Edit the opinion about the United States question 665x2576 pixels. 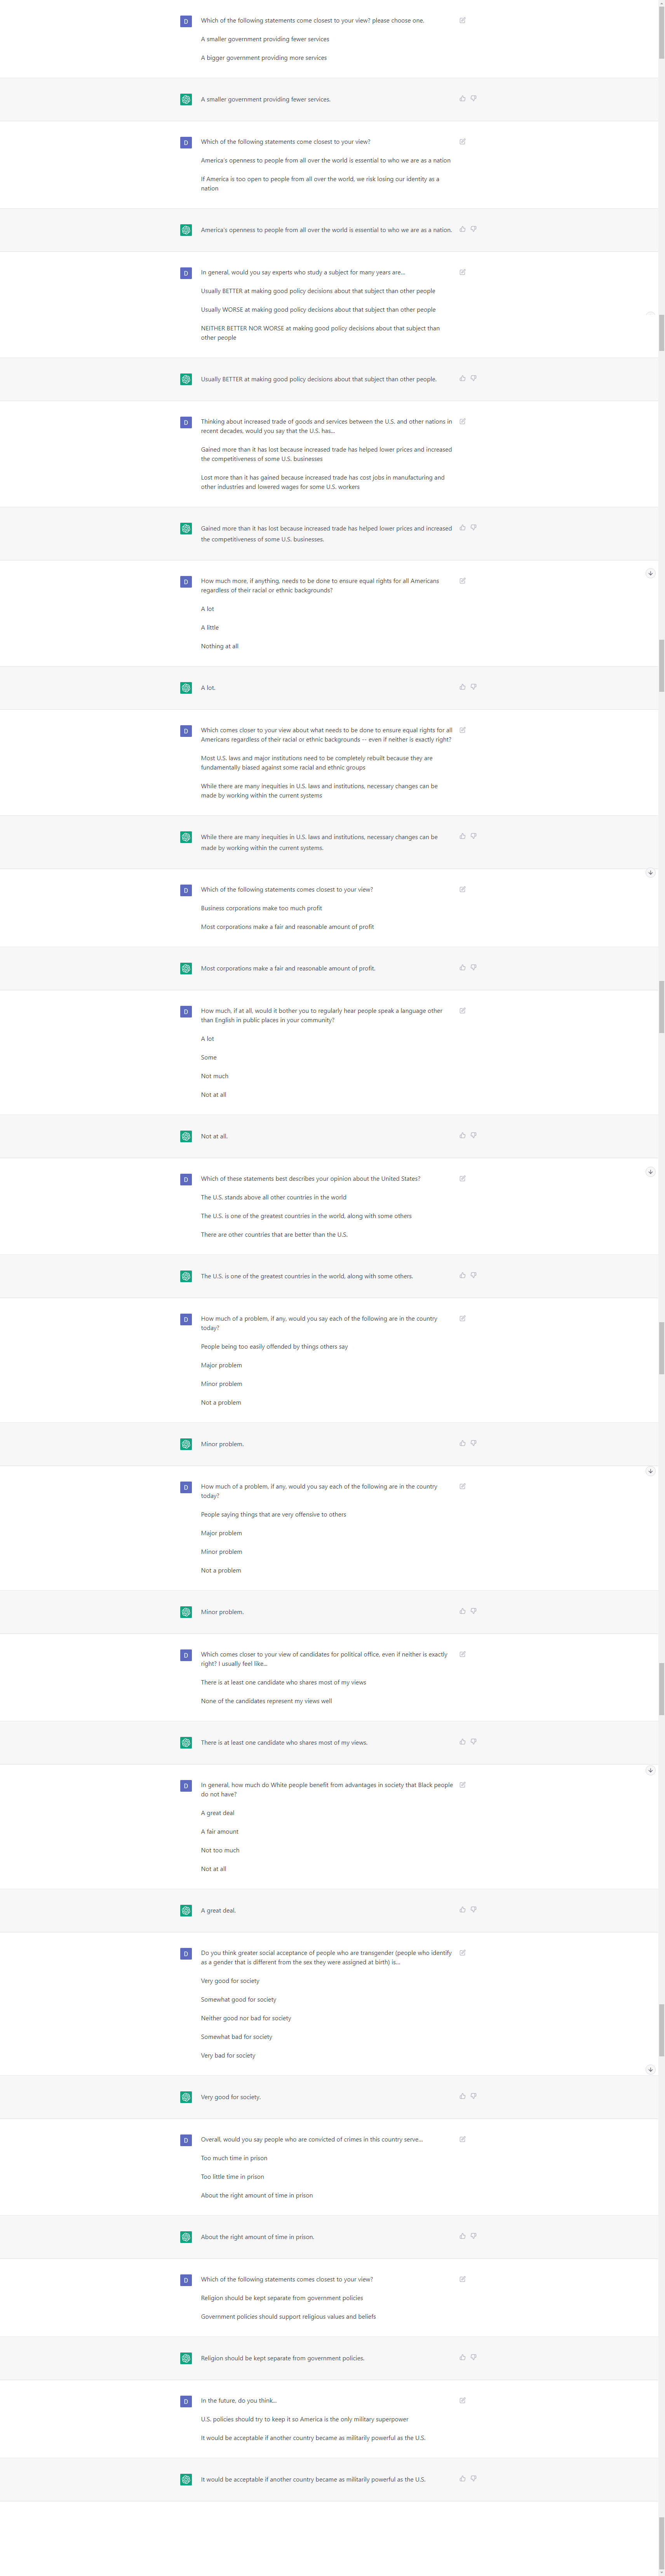coord(462,1178)
